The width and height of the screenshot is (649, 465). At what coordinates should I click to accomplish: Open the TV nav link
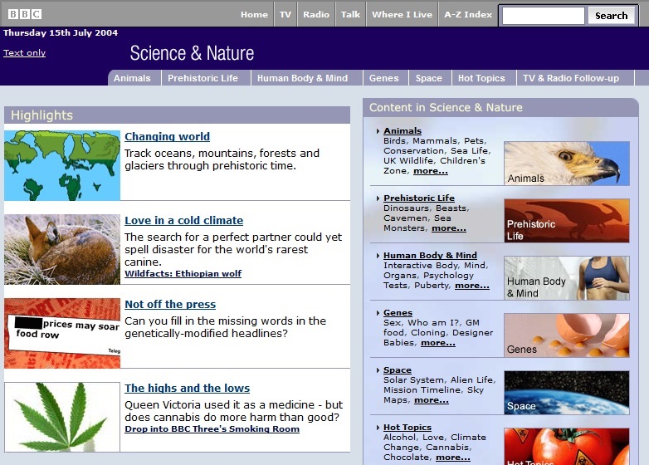(x=285, y=14)
